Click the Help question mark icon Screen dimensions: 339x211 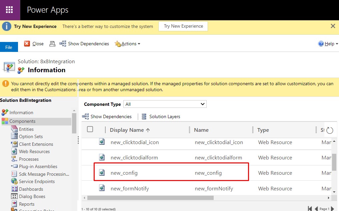[x=321, y=44]
